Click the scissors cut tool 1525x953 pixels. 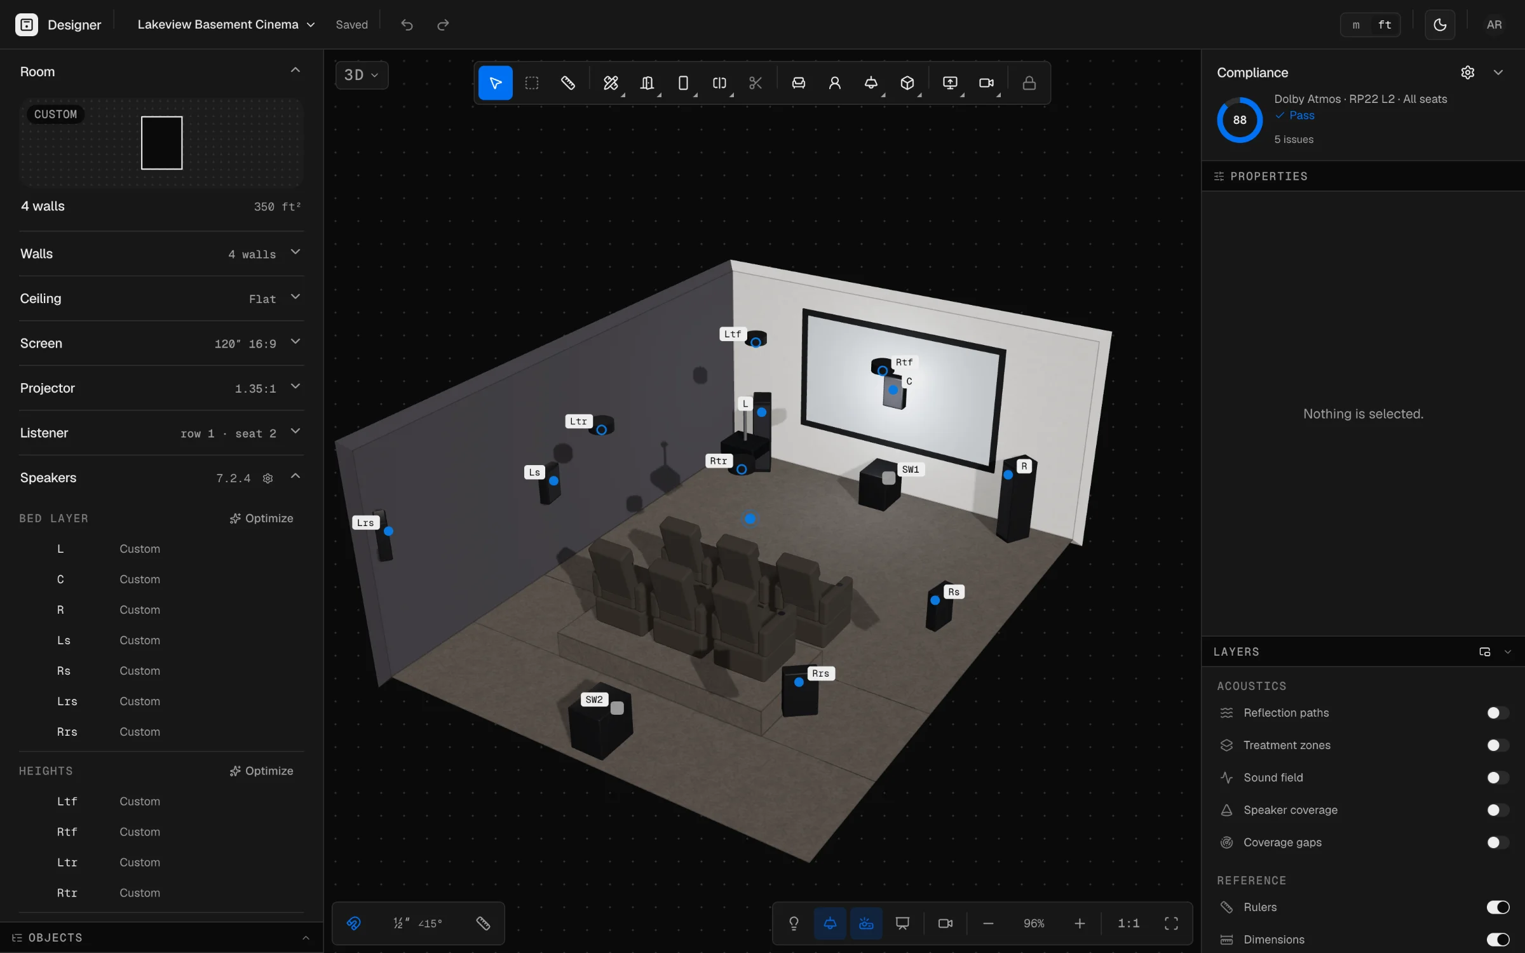coord(756,83)
